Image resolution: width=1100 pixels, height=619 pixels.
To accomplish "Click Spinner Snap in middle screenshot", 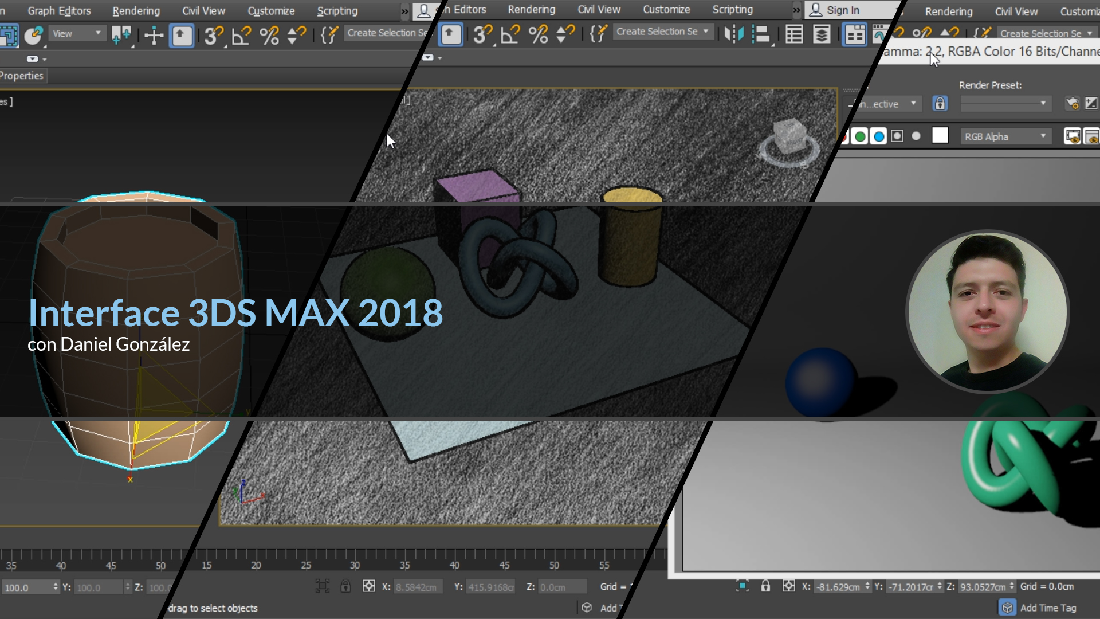I will click(x=565, y=34).
